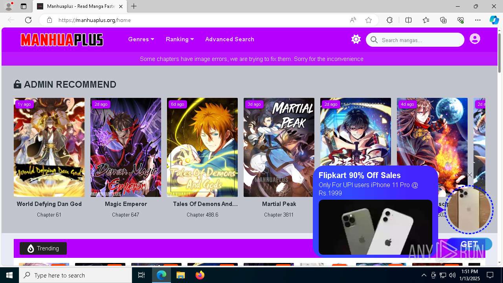Open Martial Peak cover thumbnail
The width and height of the screenshot is (503, 283).
coord(279,147)
